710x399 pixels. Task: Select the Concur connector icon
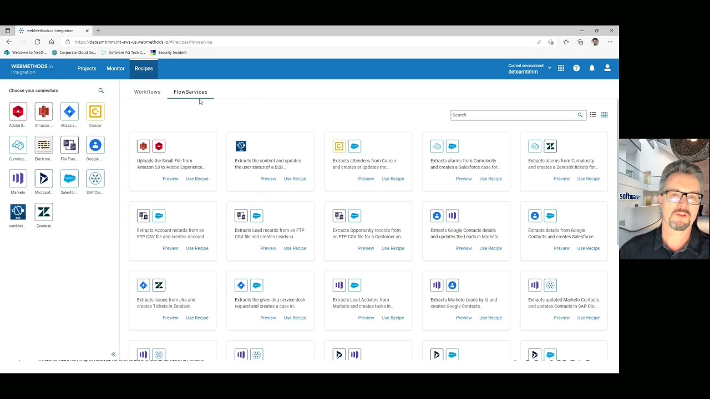point(95,111)
